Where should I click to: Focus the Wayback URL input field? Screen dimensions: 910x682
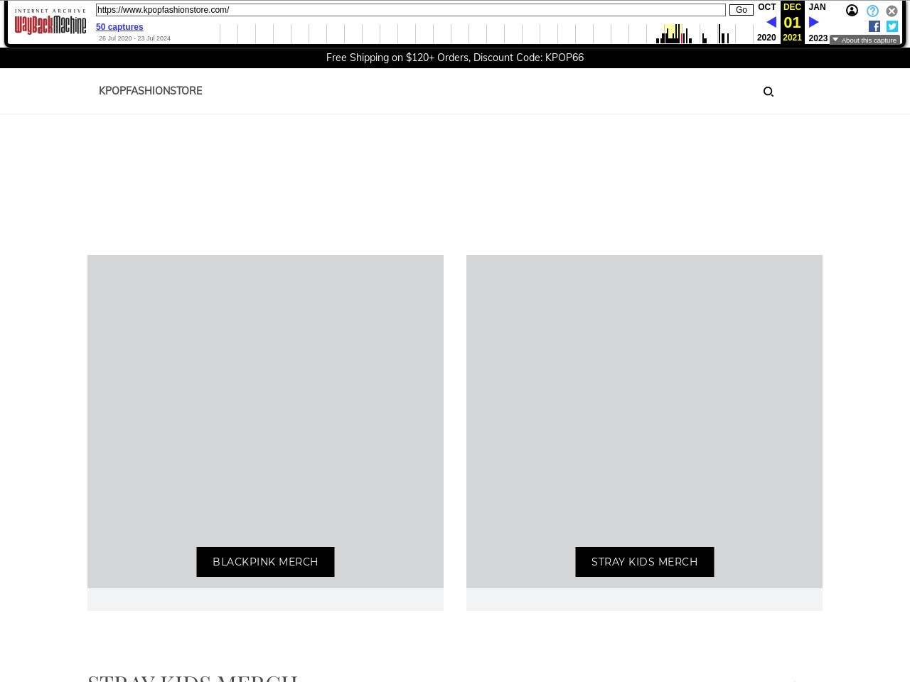pos(411,10)
